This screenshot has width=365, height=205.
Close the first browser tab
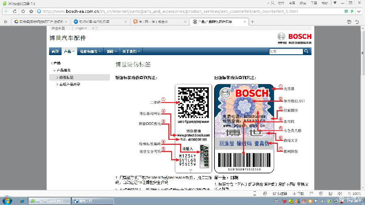point(66,21)
